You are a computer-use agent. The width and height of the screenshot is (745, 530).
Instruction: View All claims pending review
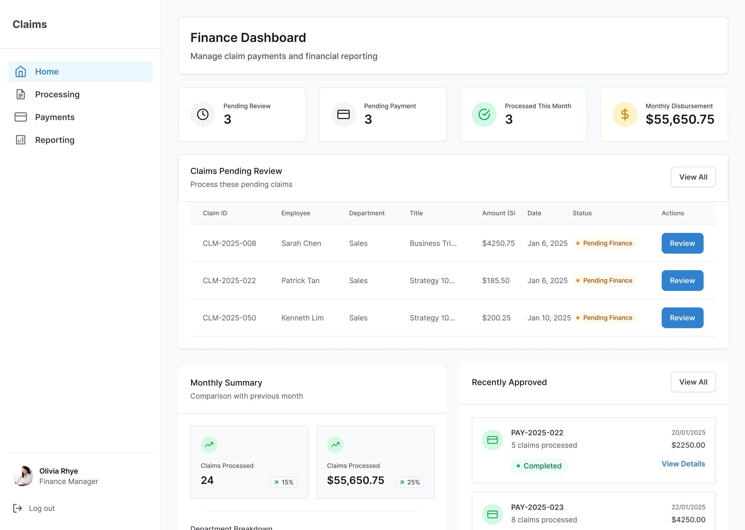tap(694, 177)
